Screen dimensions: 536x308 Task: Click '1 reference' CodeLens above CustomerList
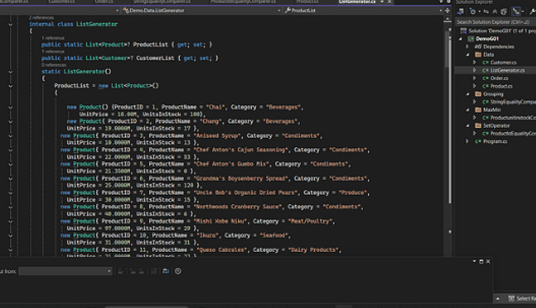(53, 52)
